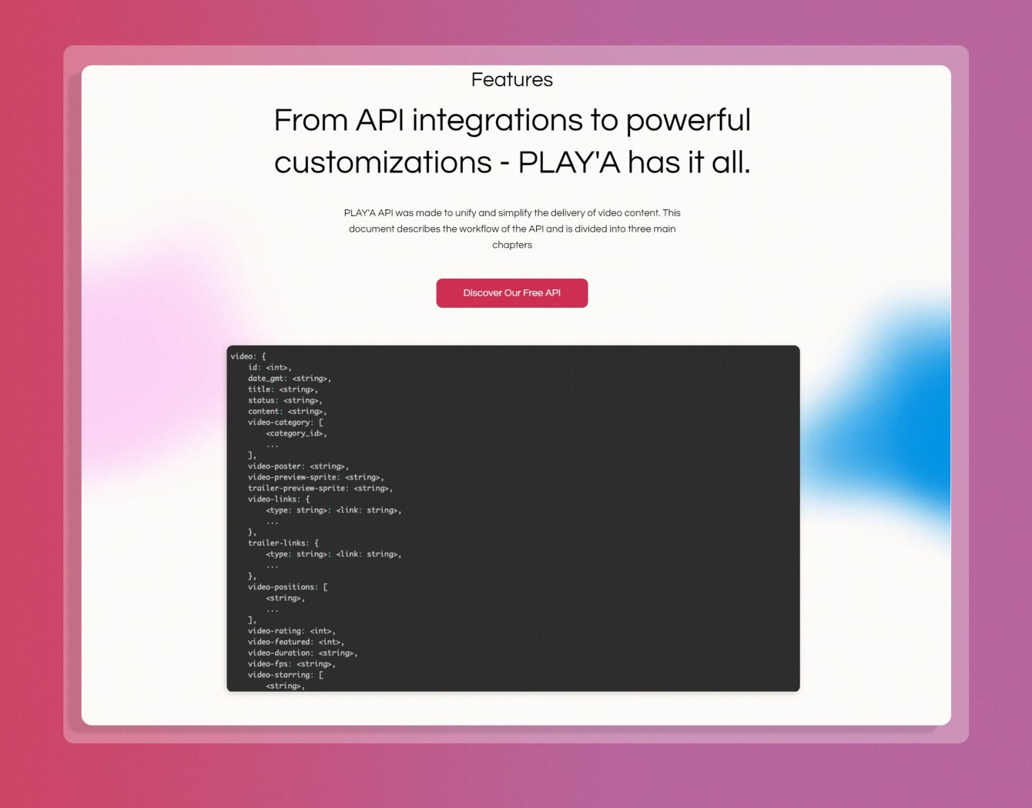The width and height of the screenshot is (1032, 808).
Task: Select the "<string>," entry under video-positions
Action: pyautogui.click(x=286, y=598)
